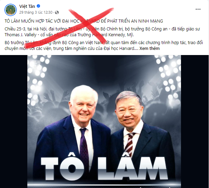
Task: Click the globe public audience icon
Action: (x=57, y=12)
